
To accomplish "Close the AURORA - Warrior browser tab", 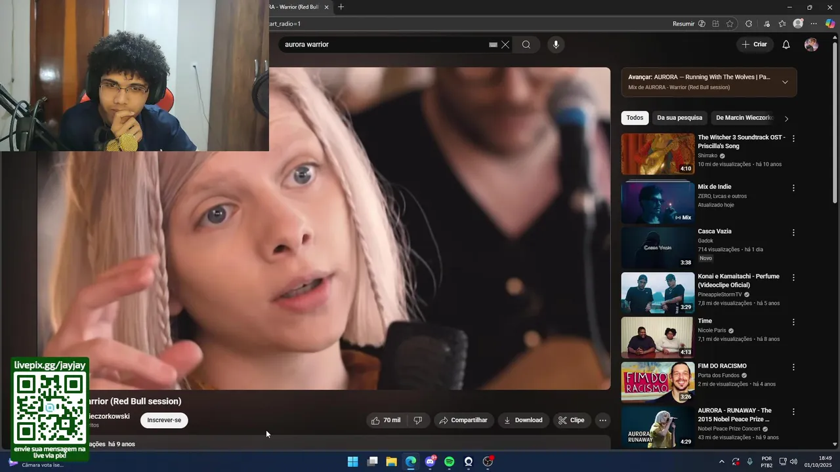I will tap(326, 7).
